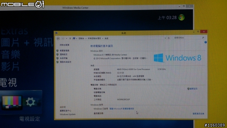This screenshot has height=128, width=227.
Task: Select the WORKGROUP value
Action: [123, 100]
